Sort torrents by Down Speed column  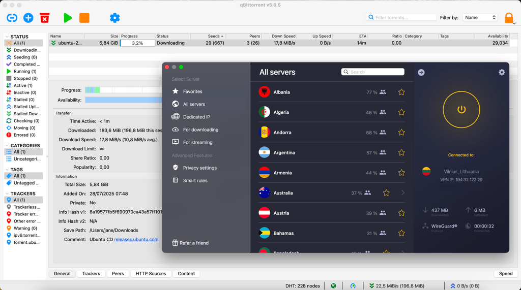(278, 36)
